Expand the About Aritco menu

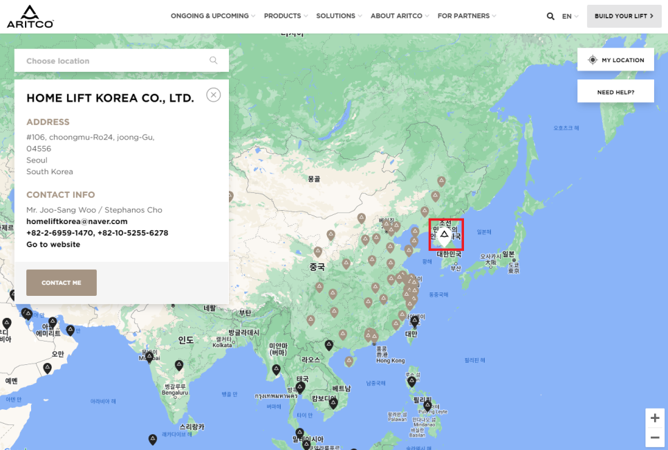point(400,16)
